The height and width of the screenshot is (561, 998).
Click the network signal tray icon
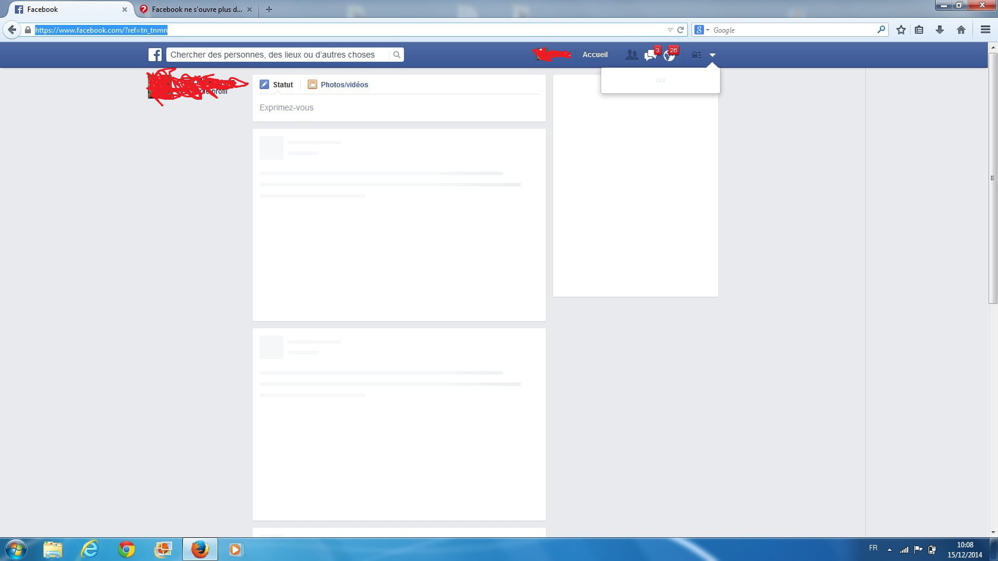(x=904, y=550)
